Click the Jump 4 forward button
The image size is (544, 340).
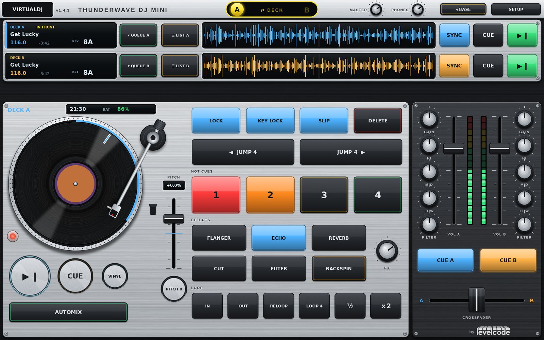351,152
